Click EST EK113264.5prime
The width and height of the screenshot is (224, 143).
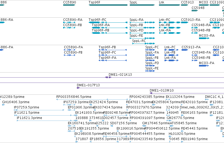(x=168, y=99)
